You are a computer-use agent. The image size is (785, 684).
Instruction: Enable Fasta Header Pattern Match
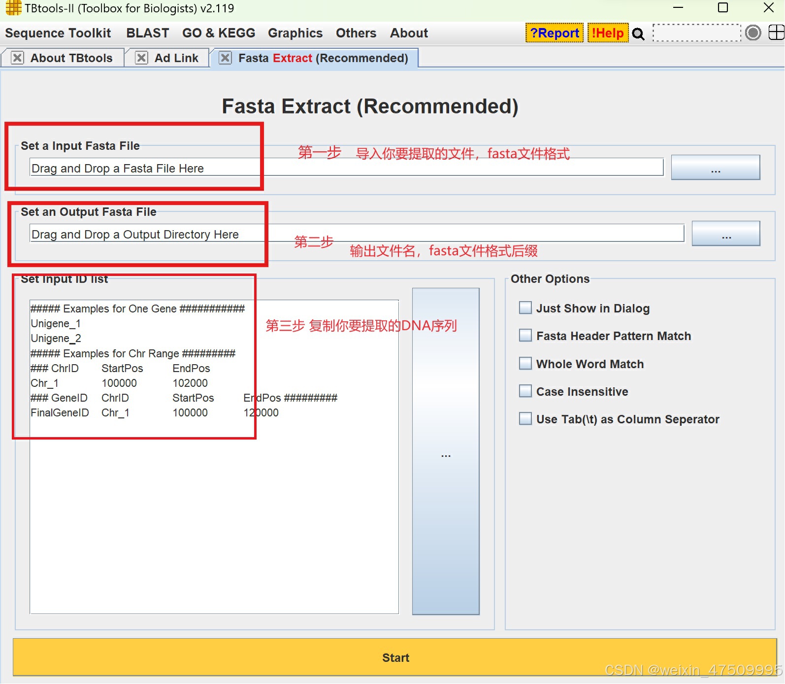[x=525, y=336]
